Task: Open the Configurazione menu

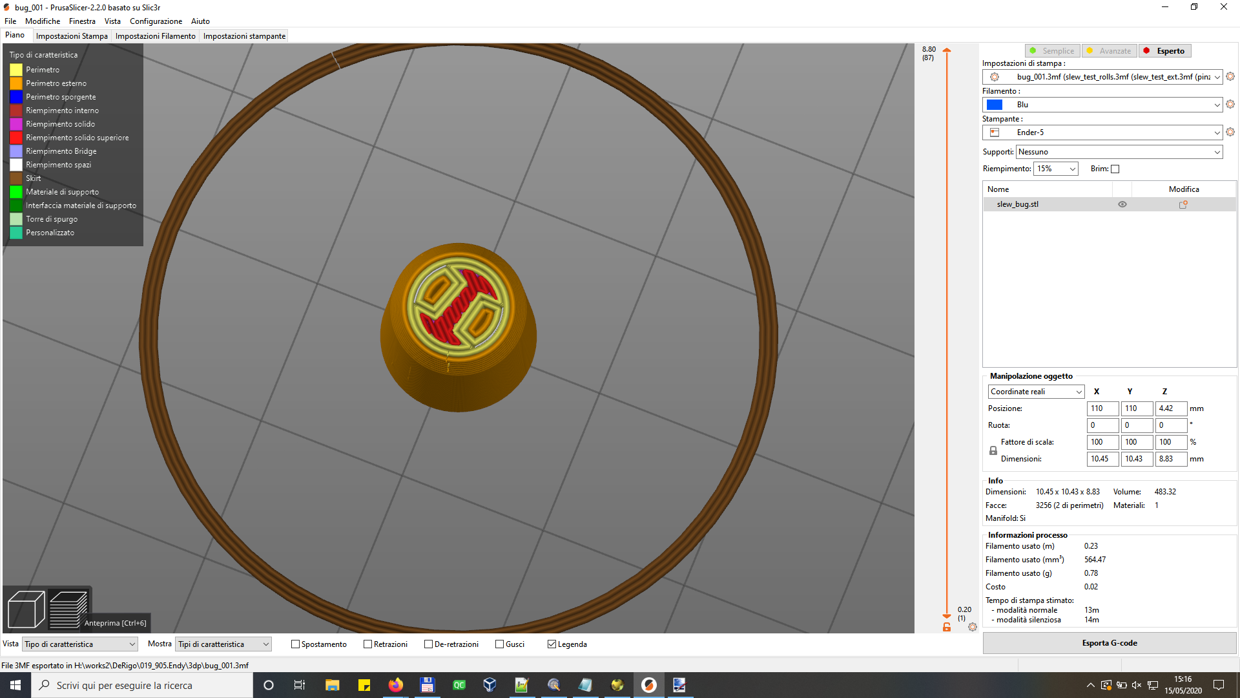Action: click(156, 21)
